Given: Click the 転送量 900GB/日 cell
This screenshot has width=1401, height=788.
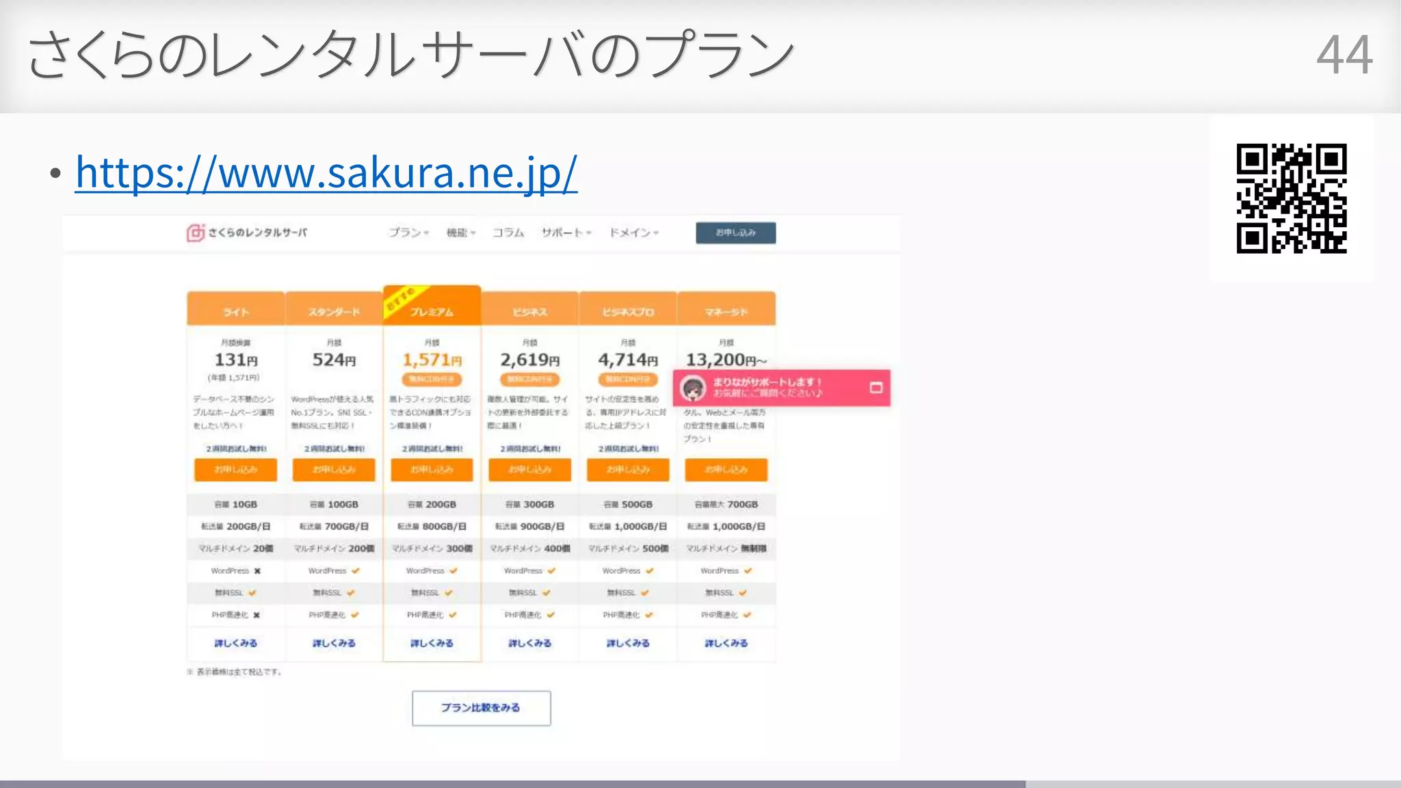Looking at the screenshot, I should tap(530, 527).
